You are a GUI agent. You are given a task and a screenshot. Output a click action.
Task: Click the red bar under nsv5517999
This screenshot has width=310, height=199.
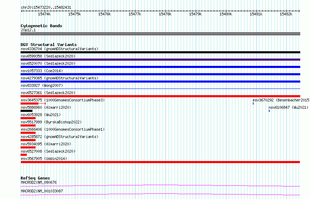coord(28,125)
